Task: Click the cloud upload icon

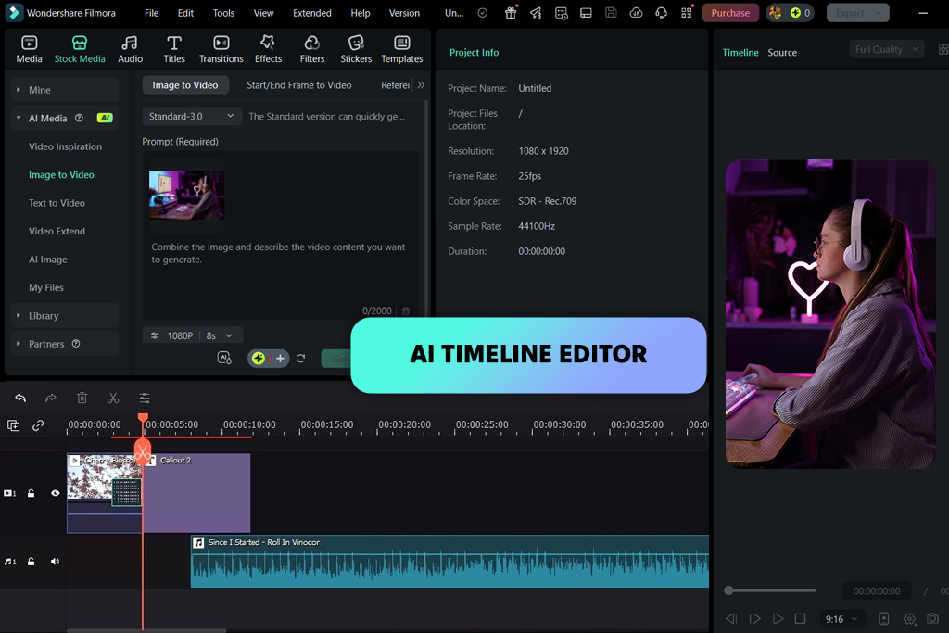Action: (x=636, y=13)
